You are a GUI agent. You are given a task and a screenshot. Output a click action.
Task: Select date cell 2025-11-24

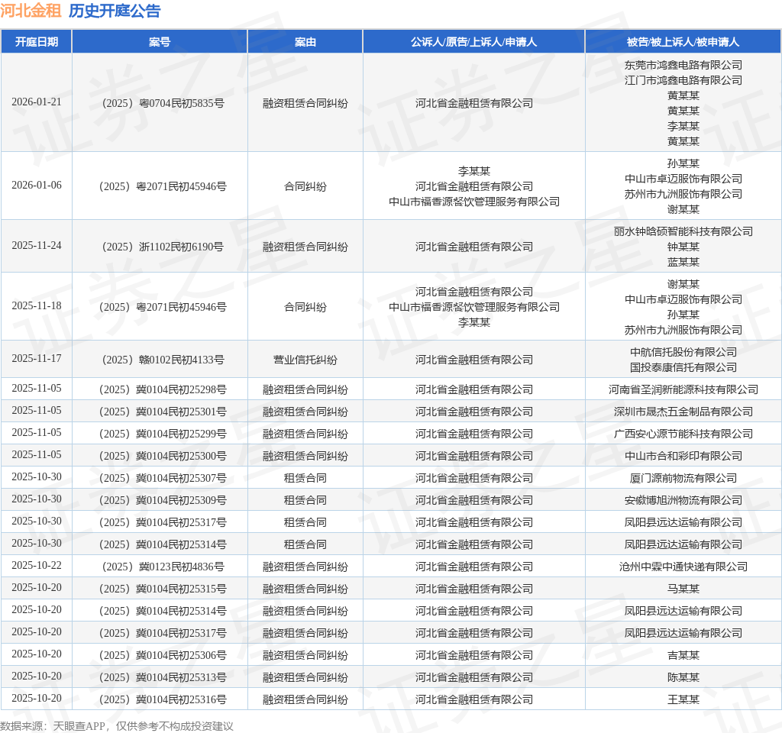click(37, 246)
